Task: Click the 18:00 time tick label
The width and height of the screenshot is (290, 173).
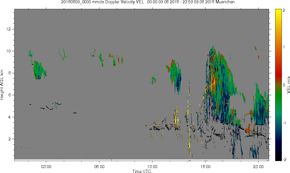Action: tap(205, 167)
